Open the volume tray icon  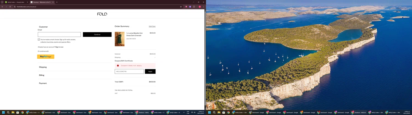click(x=194, y=112)
